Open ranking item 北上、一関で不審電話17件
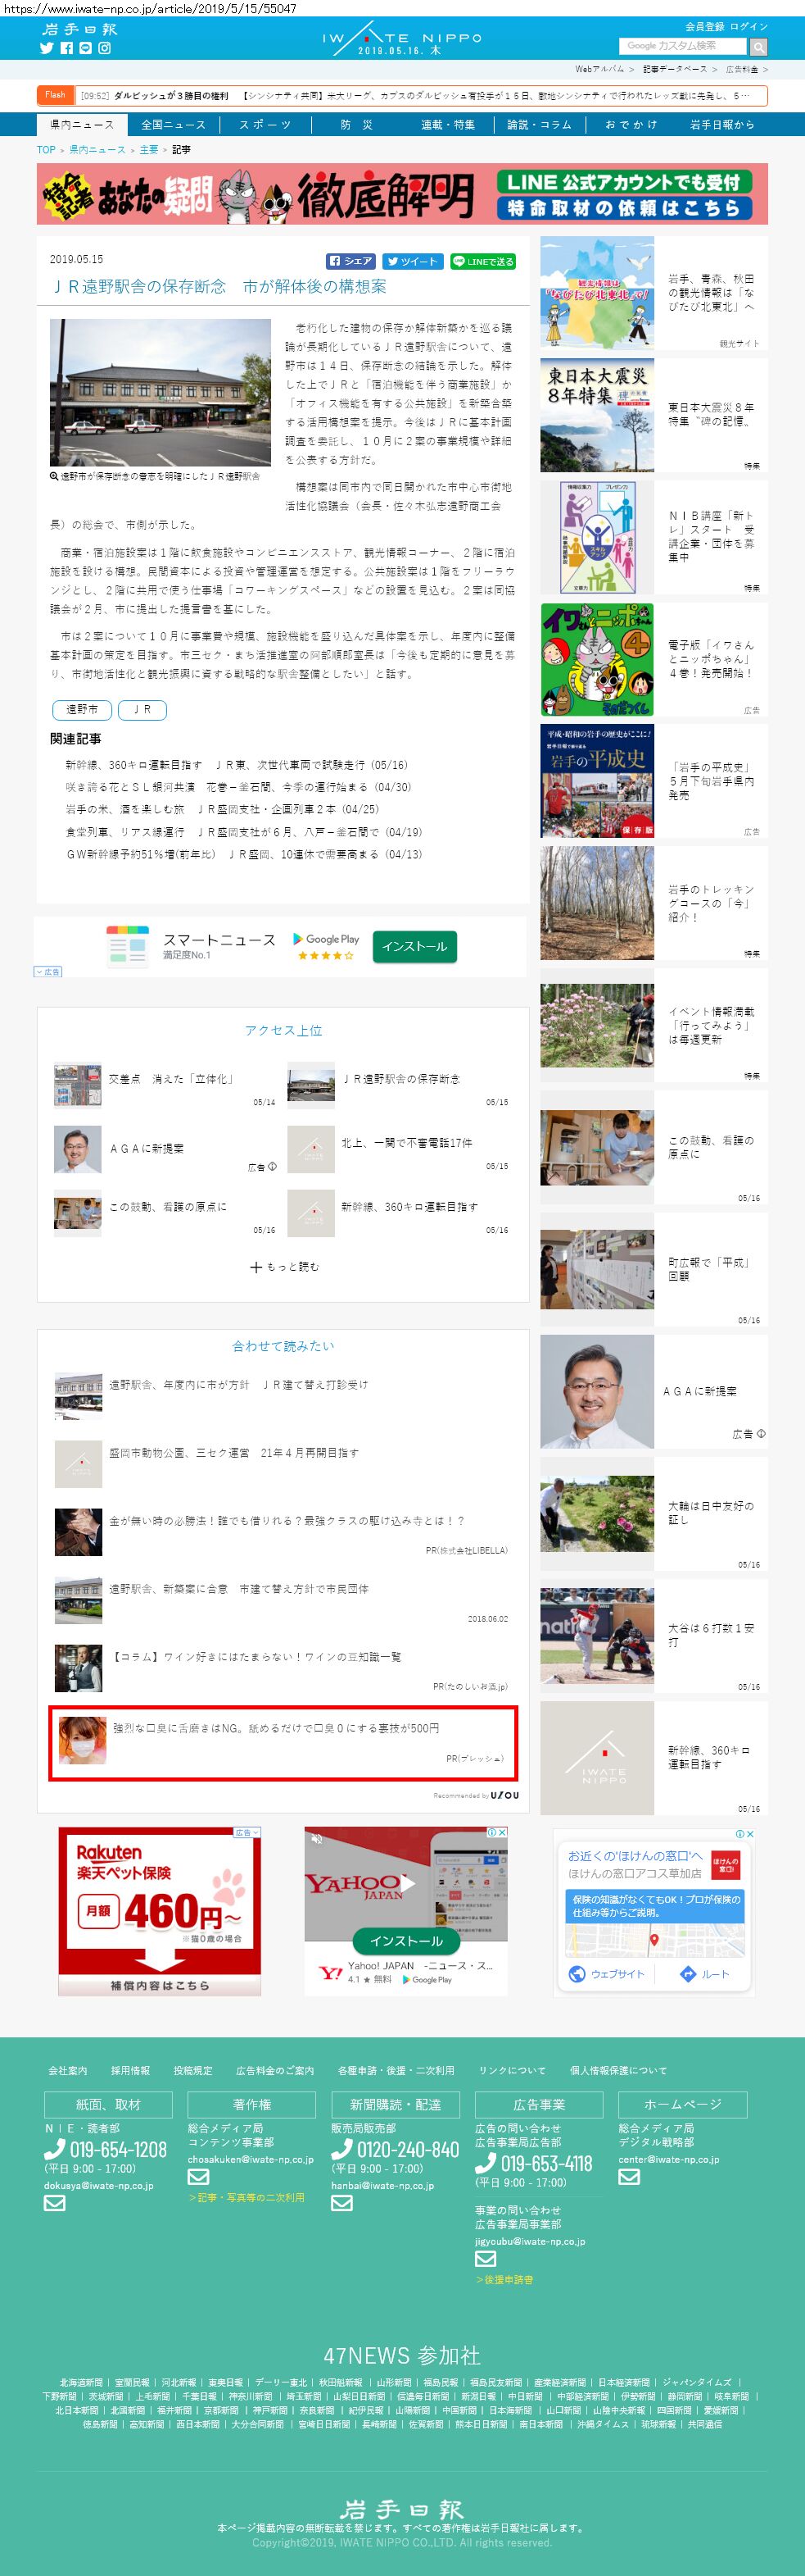This screenshot has height=2576, width=805. tap(406, 1143)
